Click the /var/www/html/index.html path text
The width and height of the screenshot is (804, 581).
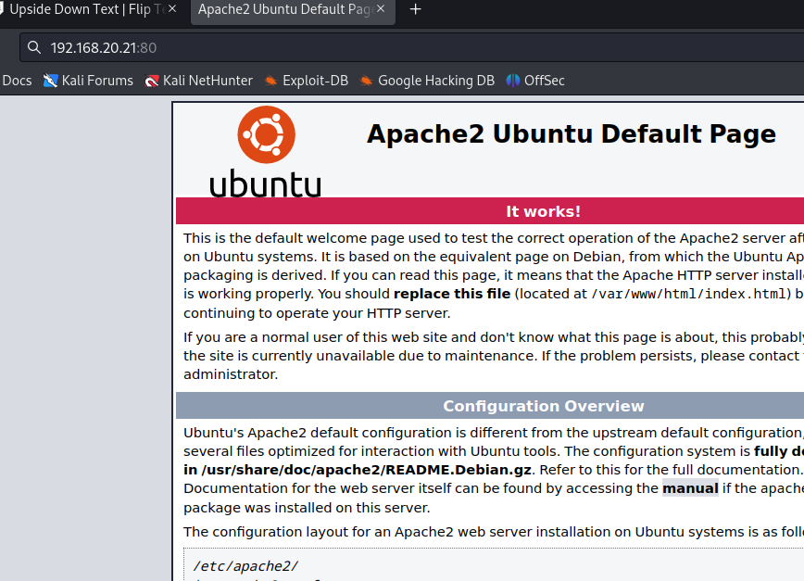pyautogui.click(x=688, y=294)
